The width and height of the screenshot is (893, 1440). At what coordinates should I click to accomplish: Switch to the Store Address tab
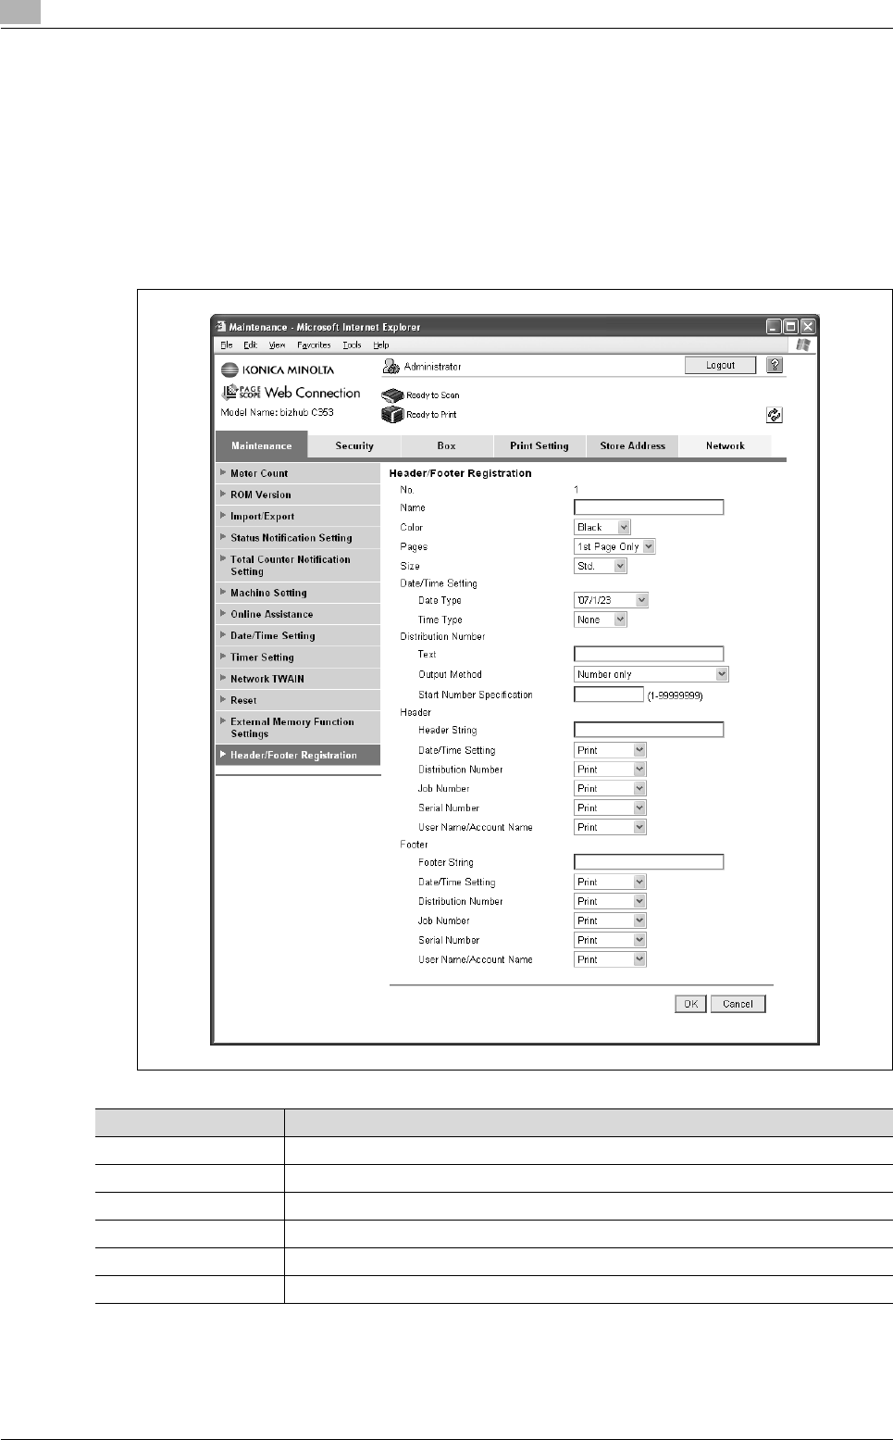click(x=632, y=445)
